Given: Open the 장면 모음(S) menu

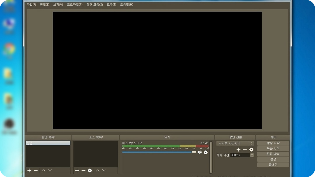Looking at the screenshot, I should point(94,5).
